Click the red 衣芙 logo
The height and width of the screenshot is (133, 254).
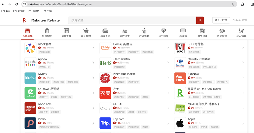105,93
